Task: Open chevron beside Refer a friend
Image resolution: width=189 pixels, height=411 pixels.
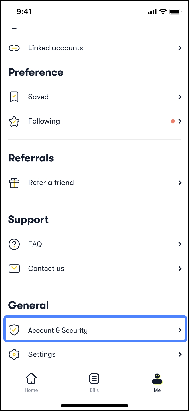Action: click(180, 183)
